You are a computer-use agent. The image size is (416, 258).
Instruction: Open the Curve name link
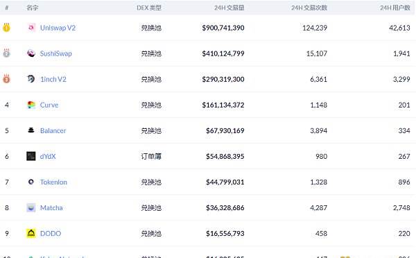[x=49, y=105]
